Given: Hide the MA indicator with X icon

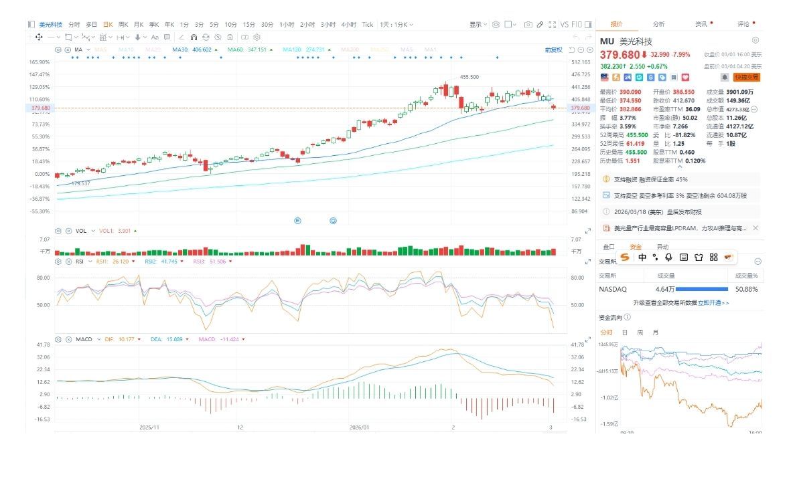Looking at the screenshot, I should click(x=68, y=50).
